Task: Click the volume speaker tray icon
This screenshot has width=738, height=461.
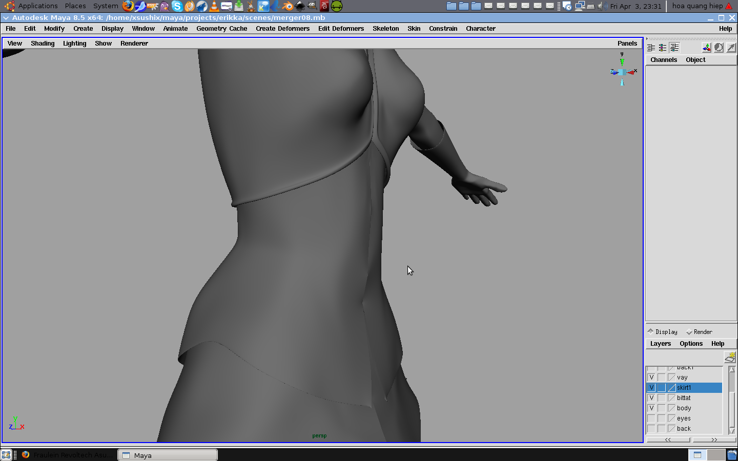Action: [x=602, y=6]
